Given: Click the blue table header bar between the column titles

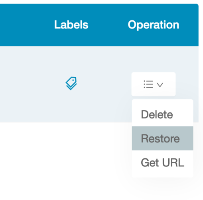Looking at the screenshot, I should point(108,25).
